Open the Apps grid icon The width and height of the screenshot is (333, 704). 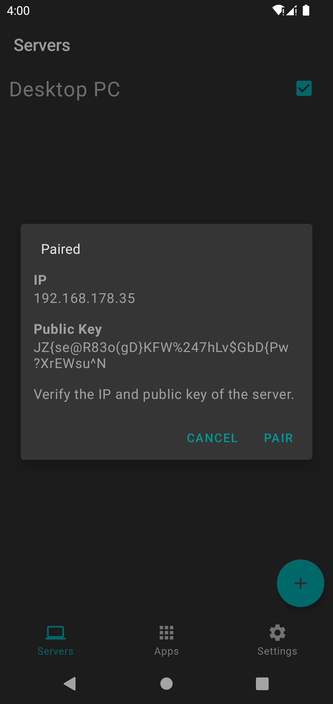pos(166,633)
